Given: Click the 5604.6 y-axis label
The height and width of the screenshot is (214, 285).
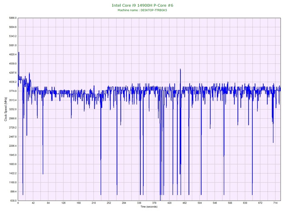Looking at the screenshot, I should point(13,27).
